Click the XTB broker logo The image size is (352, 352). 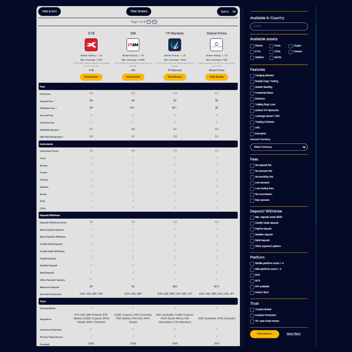pos(91,45)
